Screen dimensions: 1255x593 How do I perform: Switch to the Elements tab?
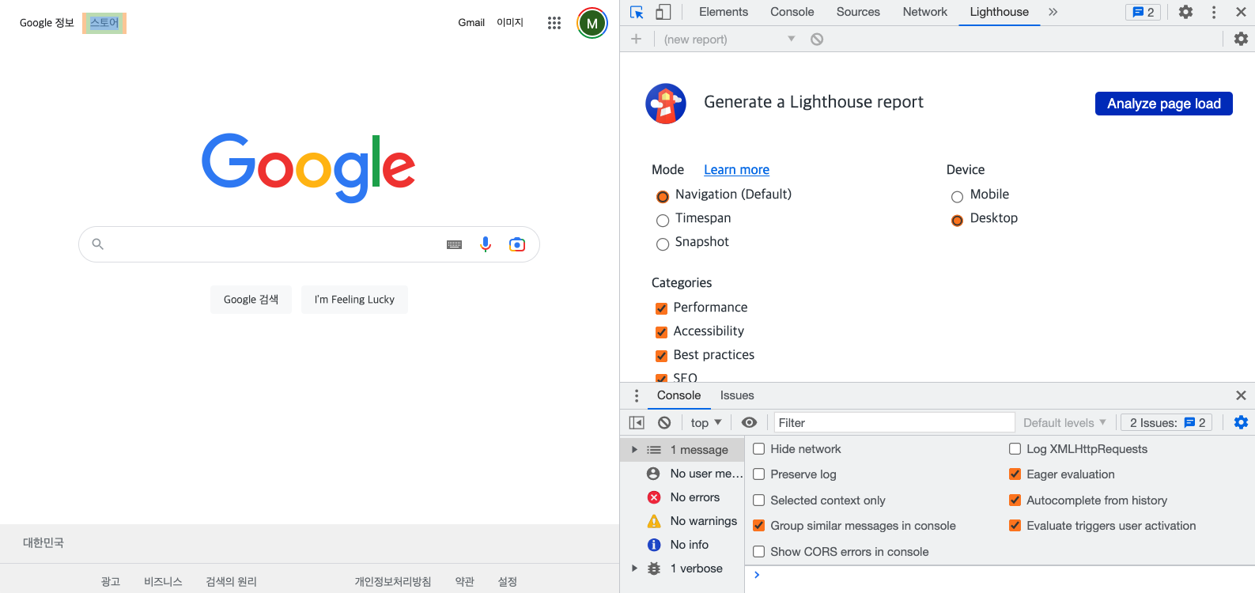[x=724, y=12]
